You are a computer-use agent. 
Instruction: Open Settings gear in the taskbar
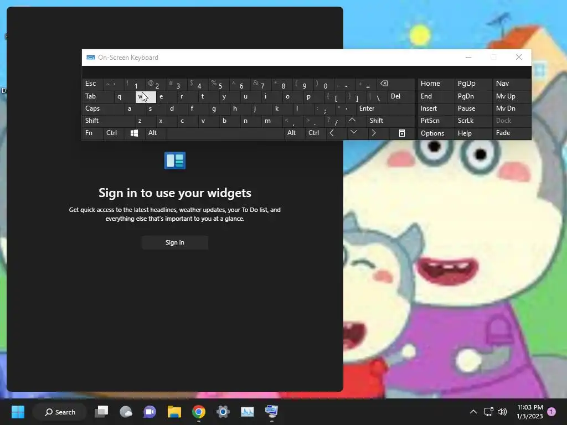(x=223, y=412)
